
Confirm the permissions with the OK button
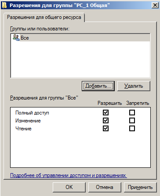click(69, 187)
